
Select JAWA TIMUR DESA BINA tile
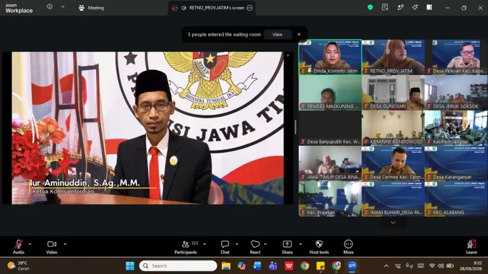[330, 164]
